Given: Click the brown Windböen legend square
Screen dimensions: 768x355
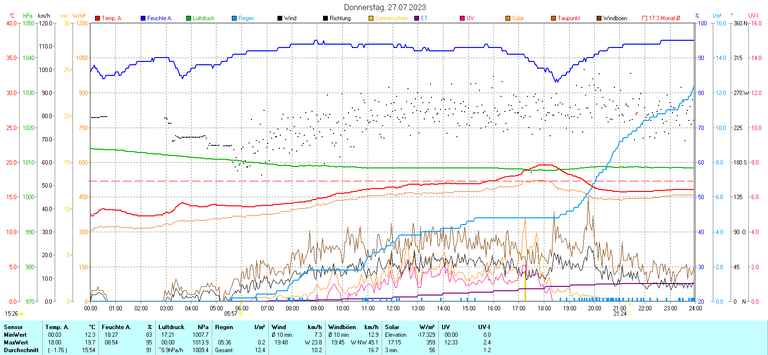Looking at the screenshot, I should click(599, 18).
